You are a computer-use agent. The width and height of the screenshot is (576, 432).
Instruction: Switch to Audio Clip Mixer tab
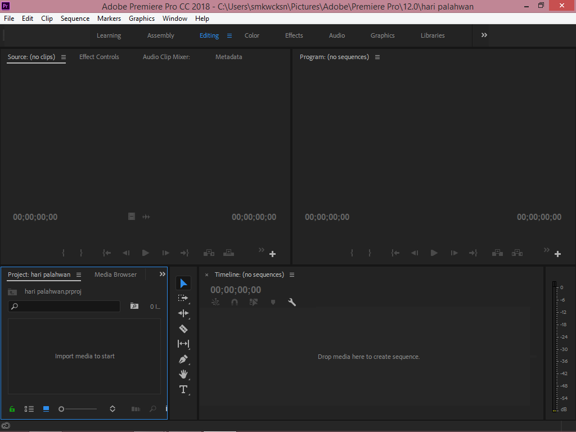(166, 57)
